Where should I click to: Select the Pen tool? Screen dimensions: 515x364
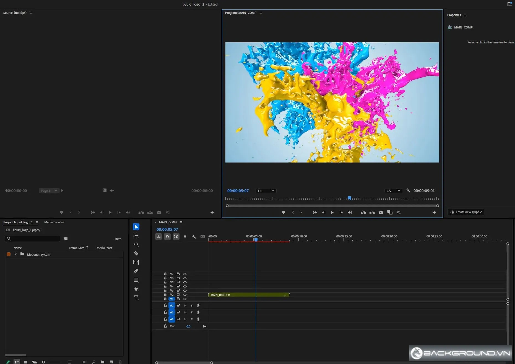pos(136,271)
